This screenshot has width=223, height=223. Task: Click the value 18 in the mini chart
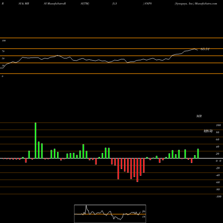click(144, 217)
